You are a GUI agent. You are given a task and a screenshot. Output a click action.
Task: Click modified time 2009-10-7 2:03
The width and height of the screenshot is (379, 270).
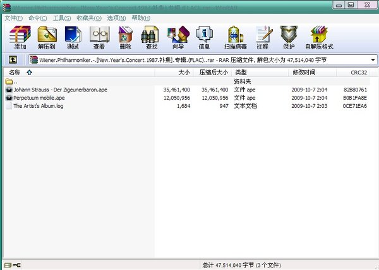tap(310, 106)
